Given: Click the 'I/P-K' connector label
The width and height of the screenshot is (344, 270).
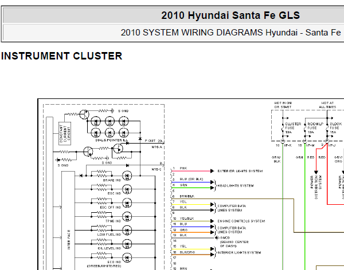Looking at the screenshot, I should point(288,145).
